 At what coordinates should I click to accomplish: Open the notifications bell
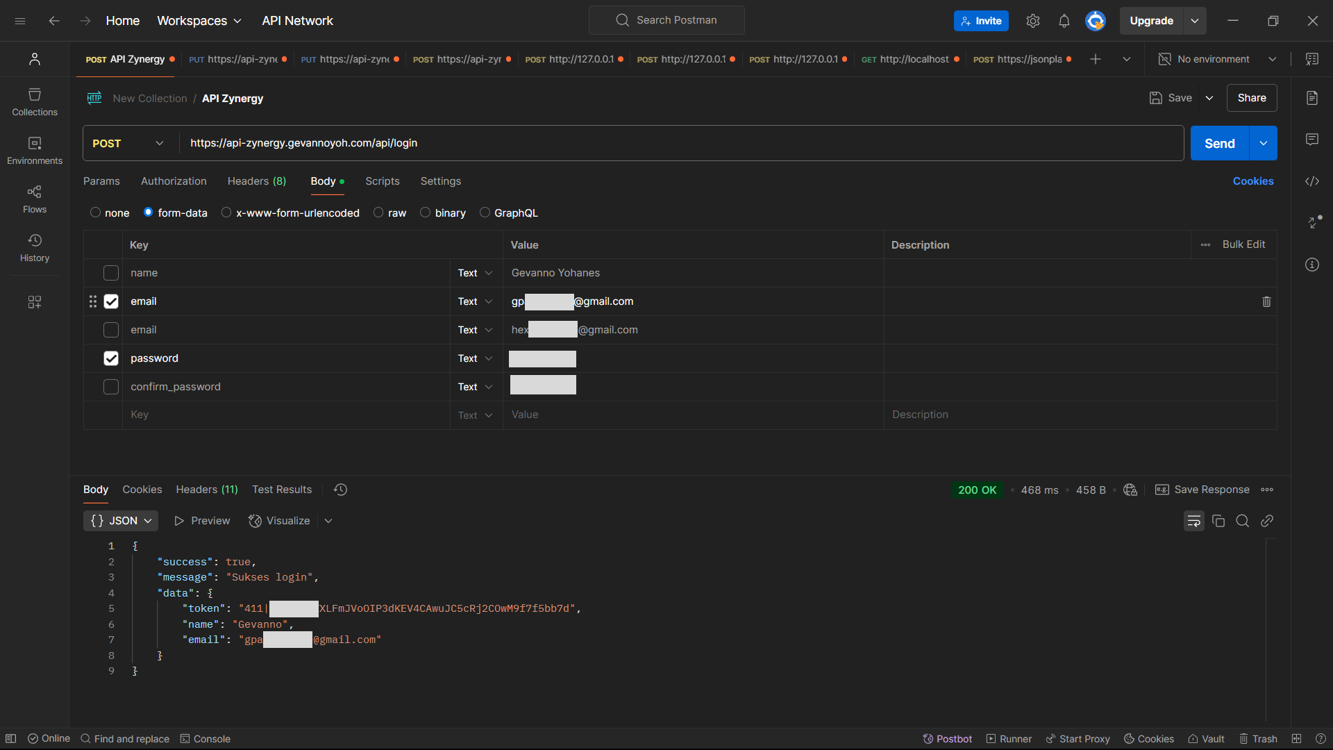click(1064, 21)
